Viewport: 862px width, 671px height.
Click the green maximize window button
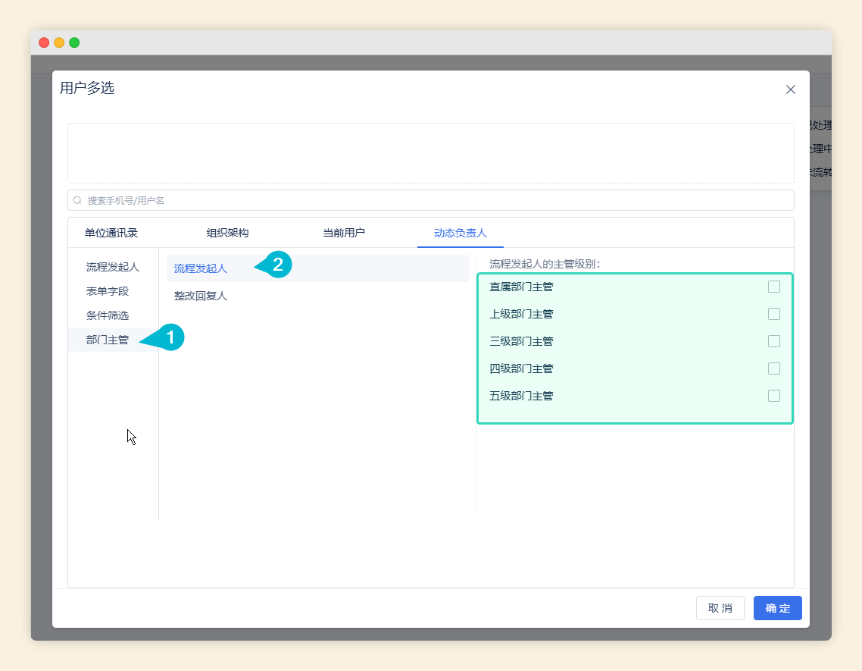pyautogui.click(x=74, y=42)
